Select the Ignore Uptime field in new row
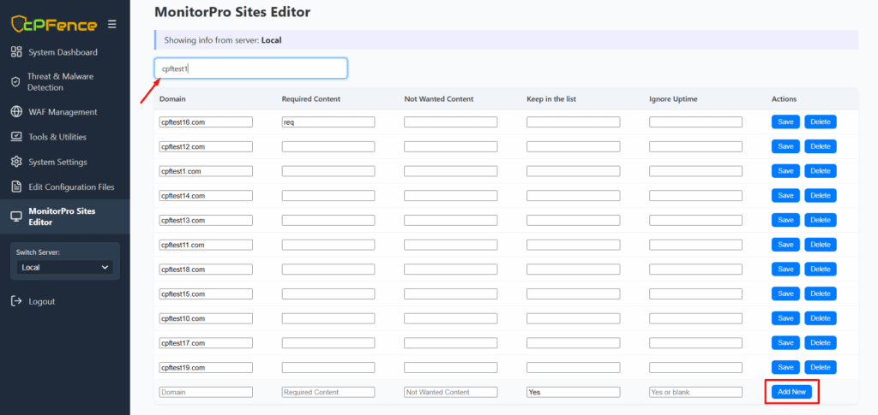878x415 pixels. (695, 392)
